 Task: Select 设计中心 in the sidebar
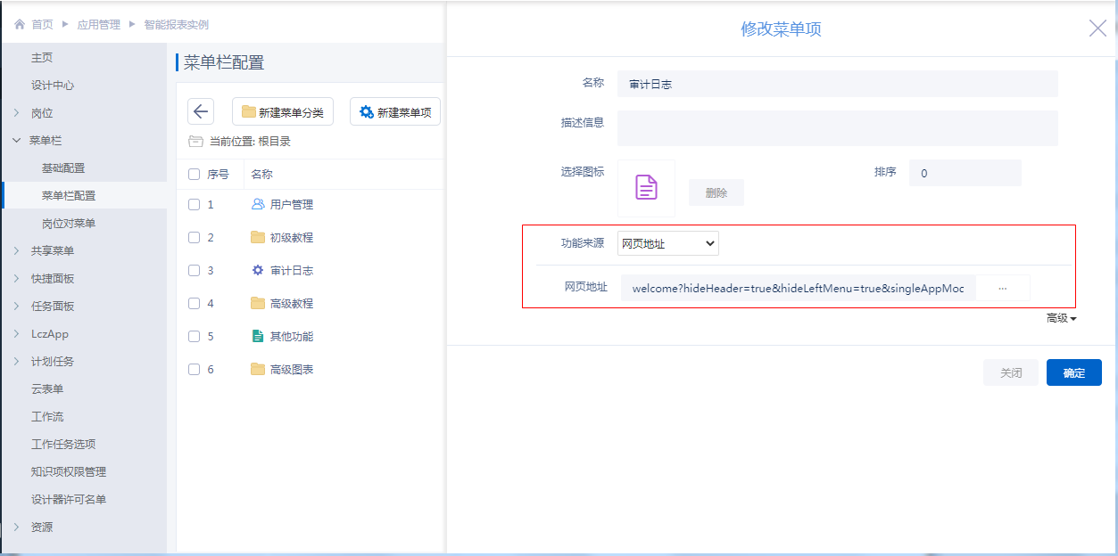[53, 86]
